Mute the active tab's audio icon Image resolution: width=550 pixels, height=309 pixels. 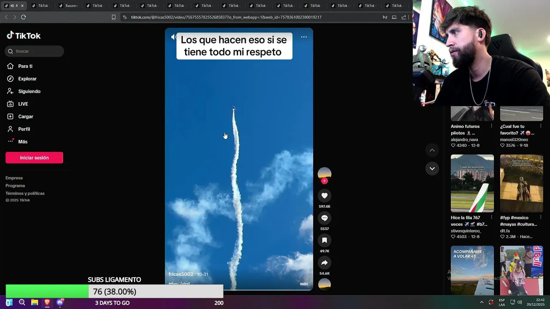point(12,6)
